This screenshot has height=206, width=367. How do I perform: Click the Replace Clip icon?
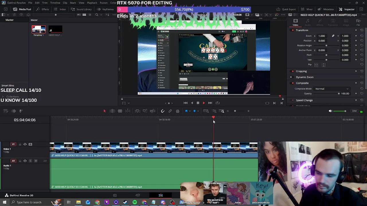click(x=153, y=111)
